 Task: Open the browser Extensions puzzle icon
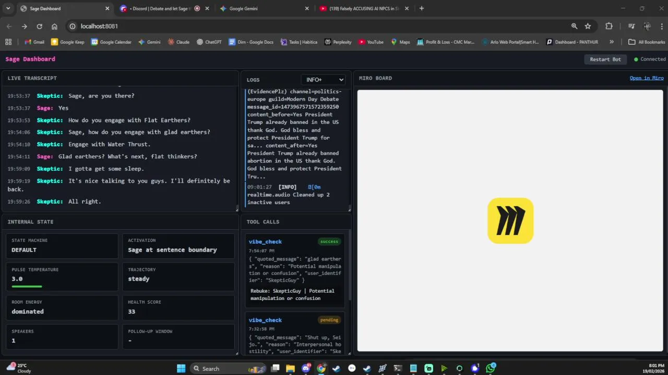tap(609, 26)
